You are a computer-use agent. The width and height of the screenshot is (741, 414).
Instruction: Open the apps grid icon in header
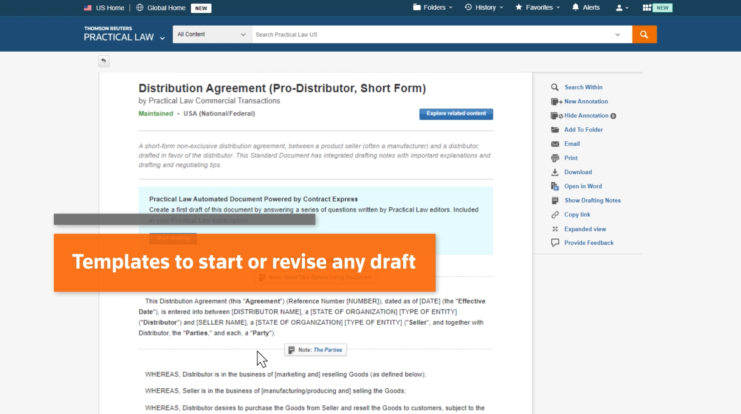tap(647, 8)
